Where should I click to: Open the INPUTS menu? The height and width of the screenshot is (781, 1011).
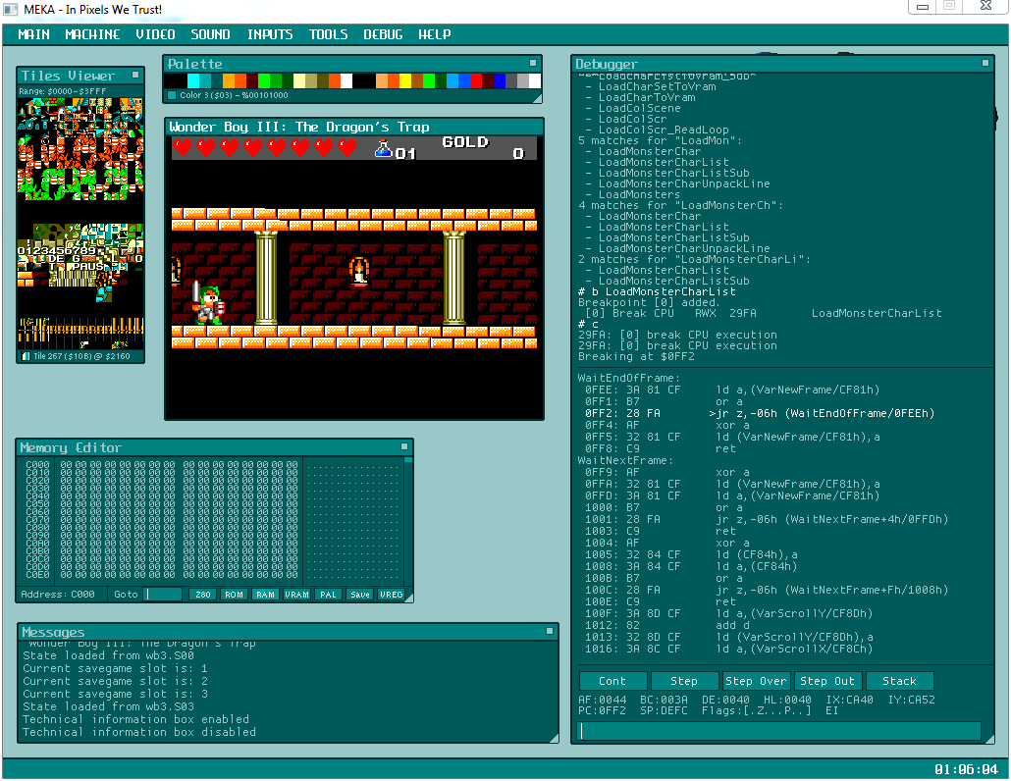(x=270, y=34)
